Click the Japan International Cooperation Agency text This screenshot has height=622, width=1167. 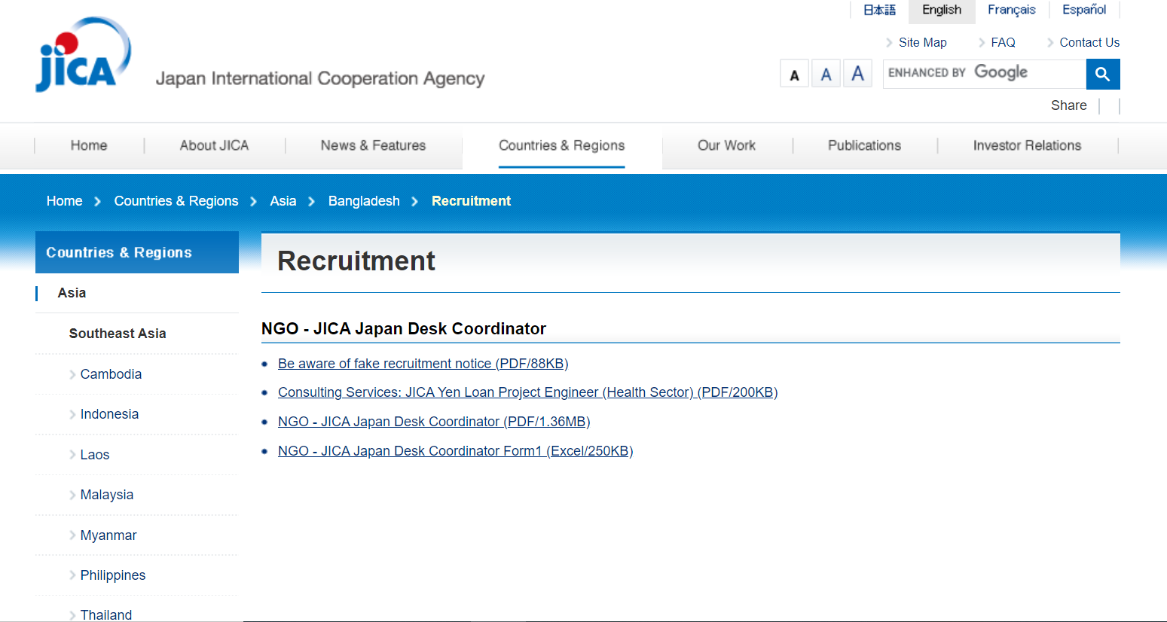pyautogui.click(x=320, y=78)
